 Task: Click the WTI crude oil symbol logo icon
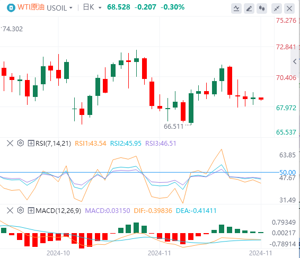(11, 7)
